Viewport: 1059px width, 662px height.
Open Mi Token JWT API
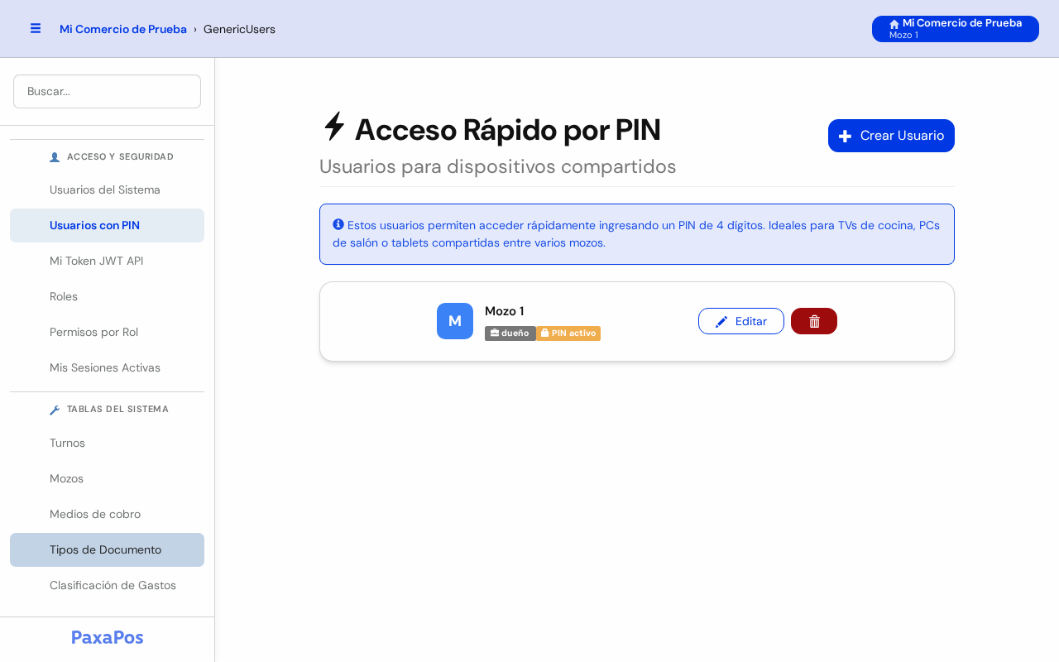click(107, 261)
